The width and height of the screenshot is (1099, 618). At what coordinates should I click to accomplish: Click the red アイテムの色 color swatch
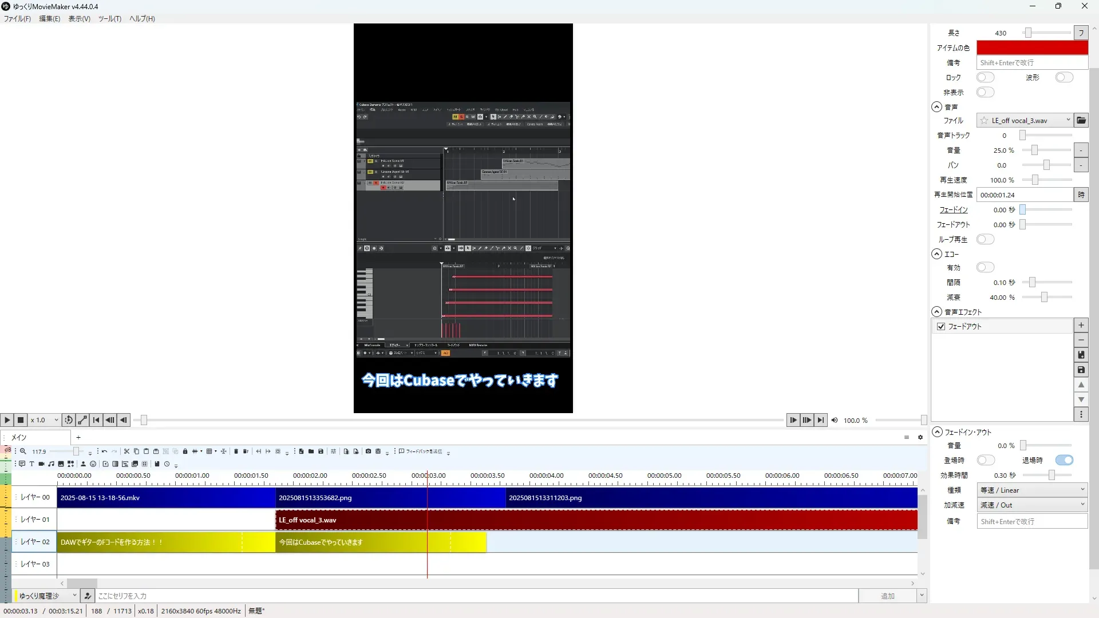tap(1031, 47)
